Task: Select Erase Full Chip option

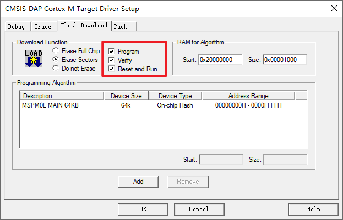Action: tap(56, 51)
